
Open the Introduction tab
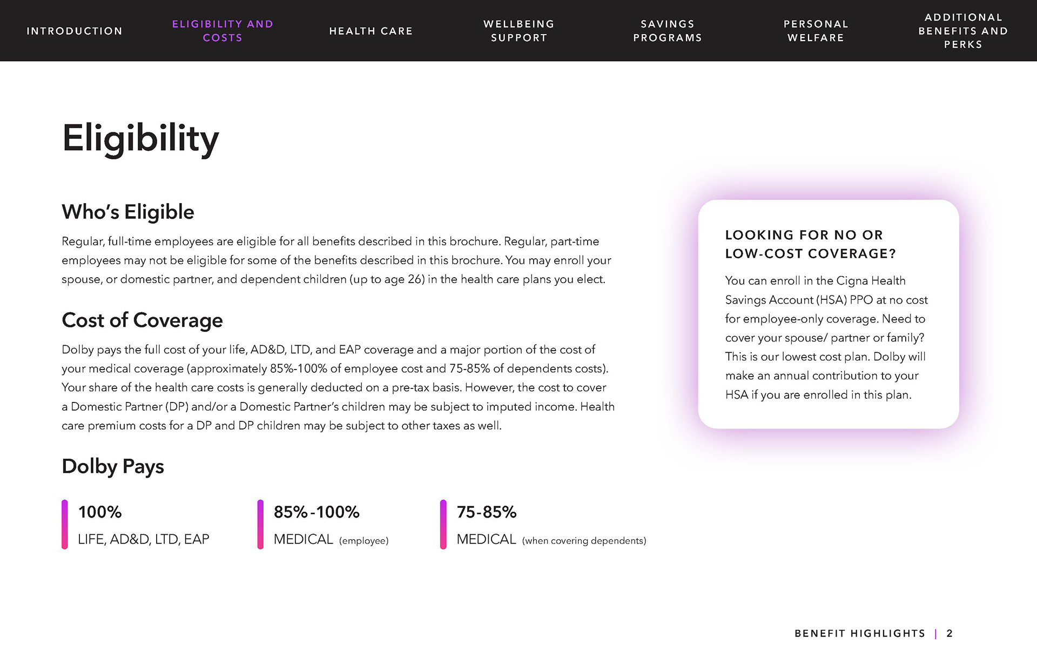75,31
